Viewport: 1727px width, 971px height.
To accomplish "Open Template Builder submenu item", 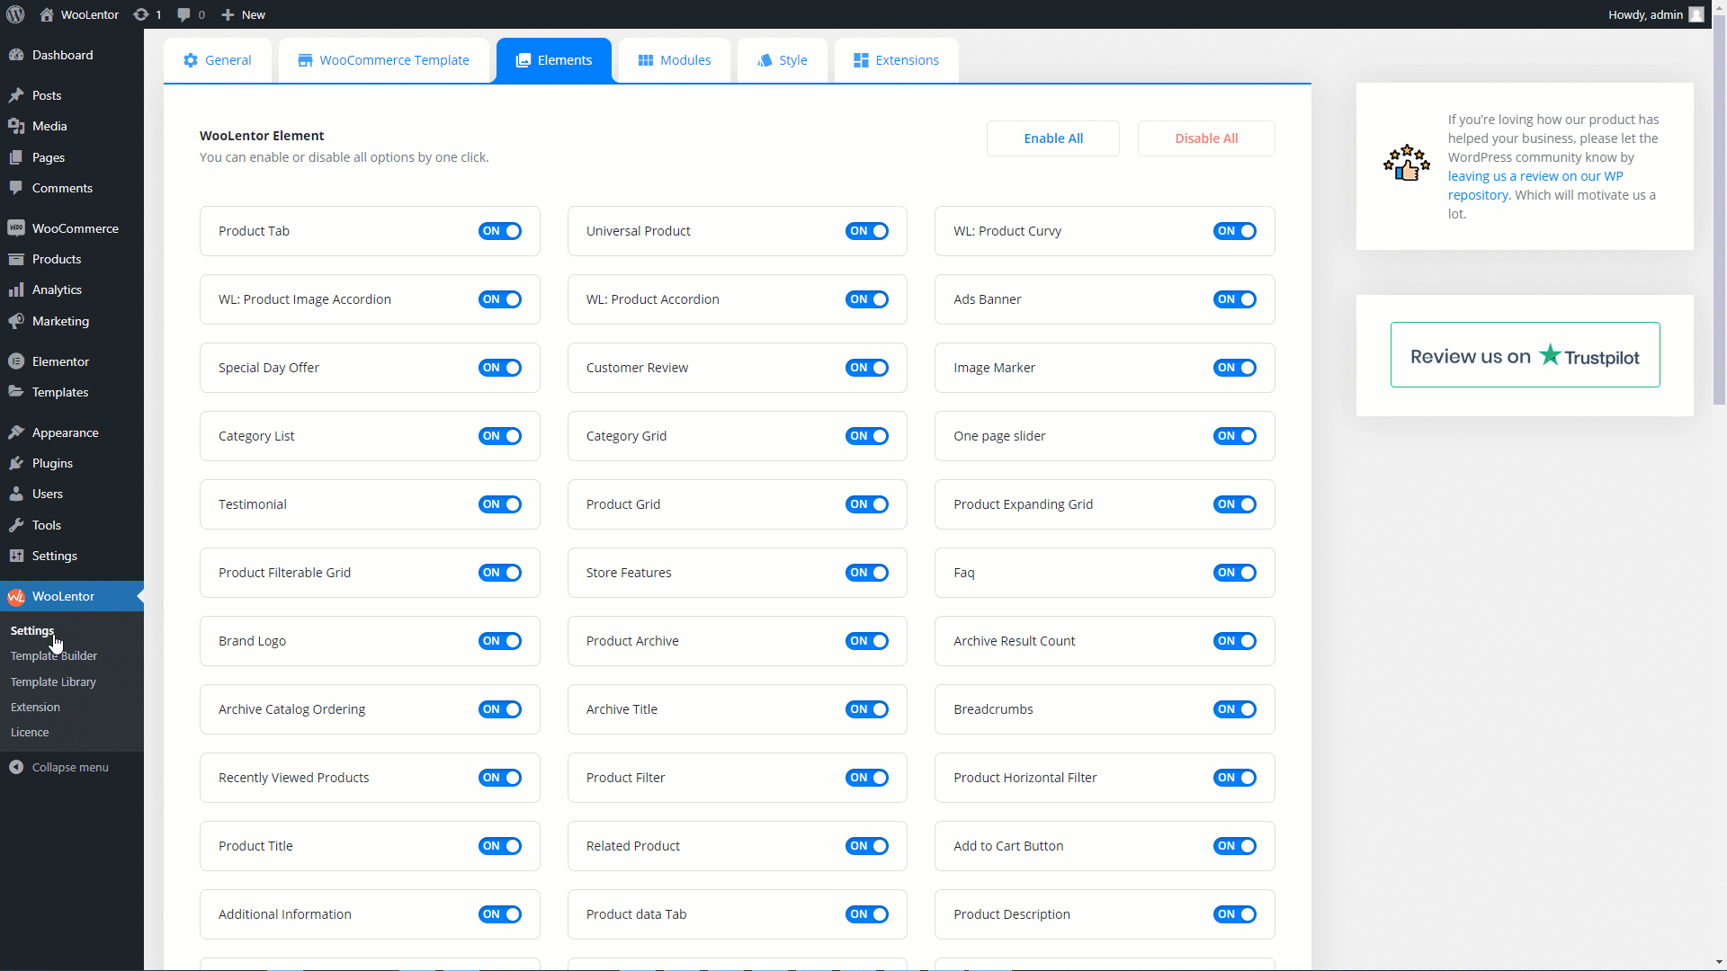I will point(53,655).
